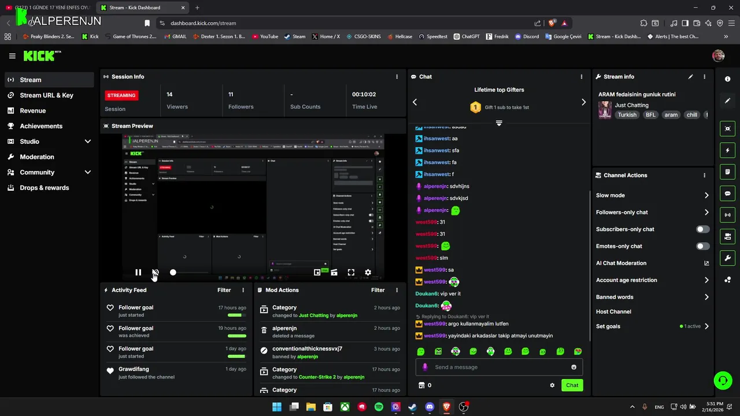This screenshot has height=416, width=740.
Task: Open Host Channel action
Action: (613, 311)
